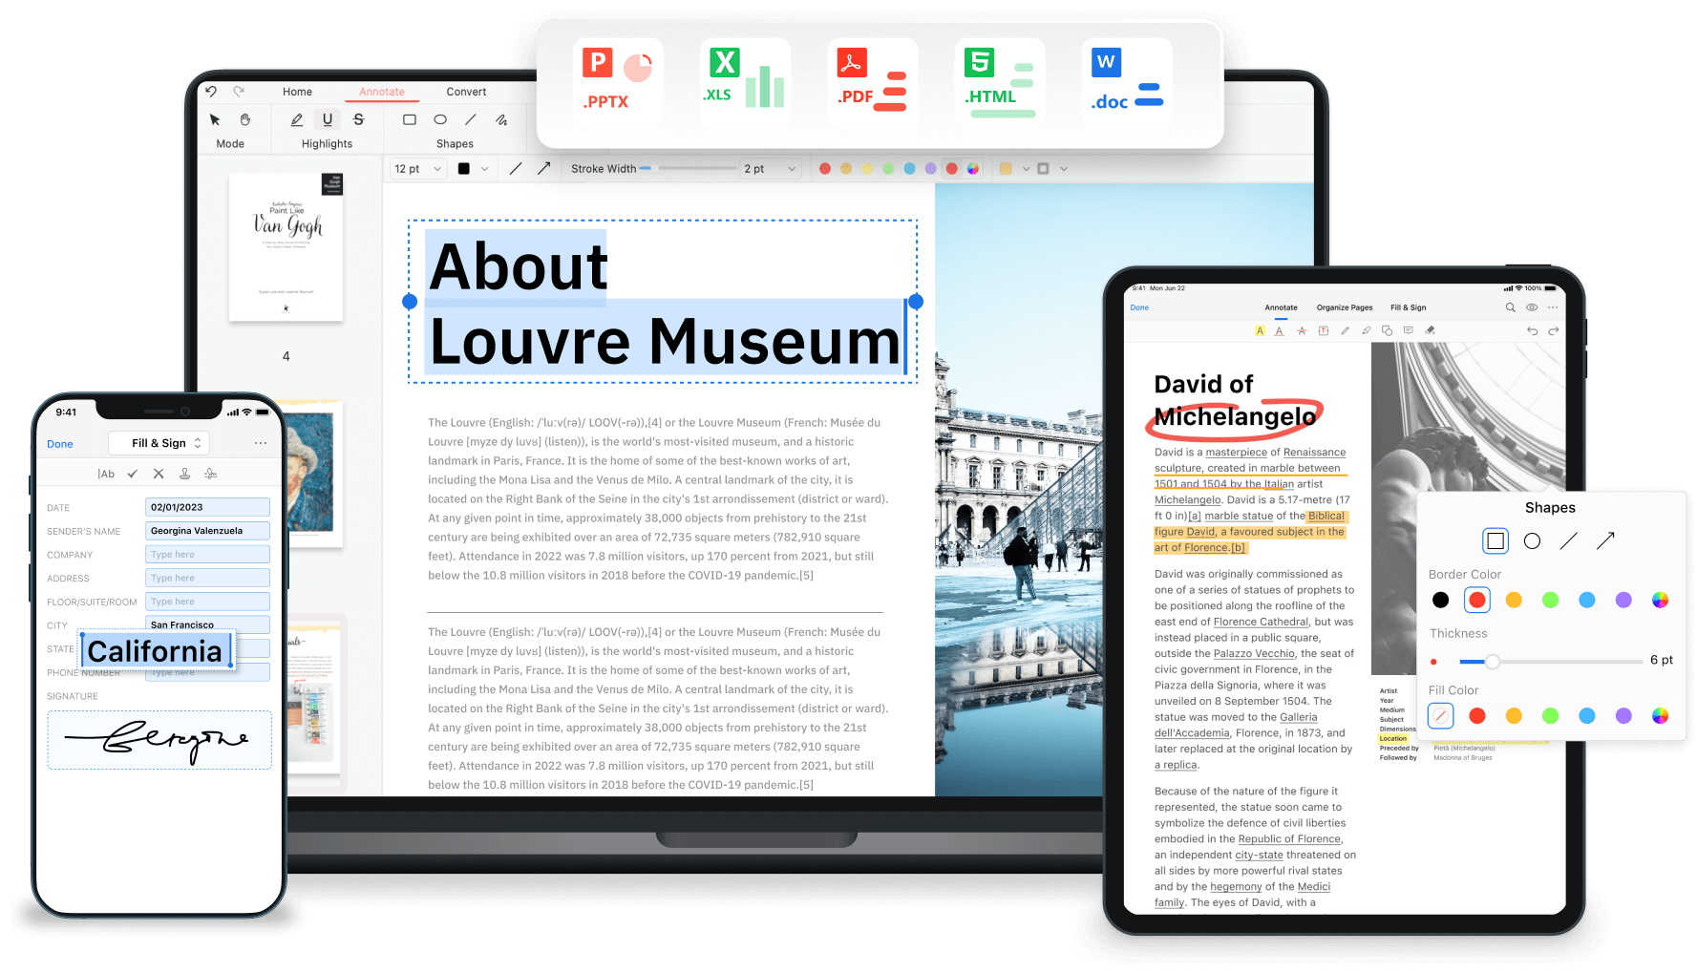
Task: Tap the marker pen tool on tablet toolbar
Action: pyautogui.click(x=1366, y=331)
